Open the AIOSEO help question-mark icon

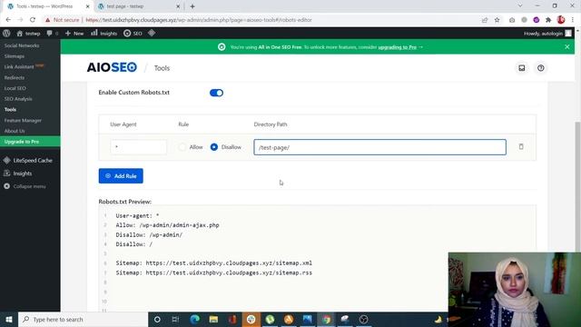pos(541,68)
